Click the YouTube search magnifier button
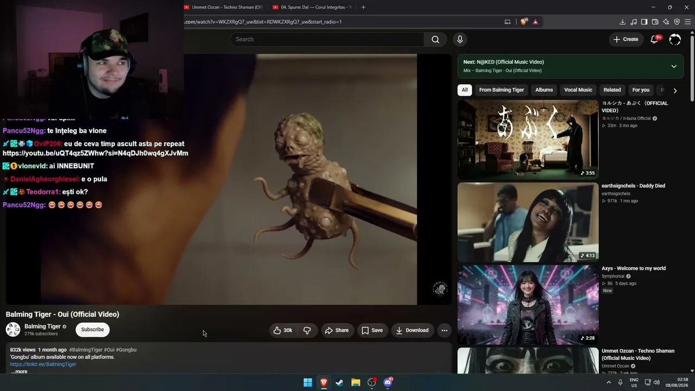This screenshot has height=391, width=695. [435, 39]
